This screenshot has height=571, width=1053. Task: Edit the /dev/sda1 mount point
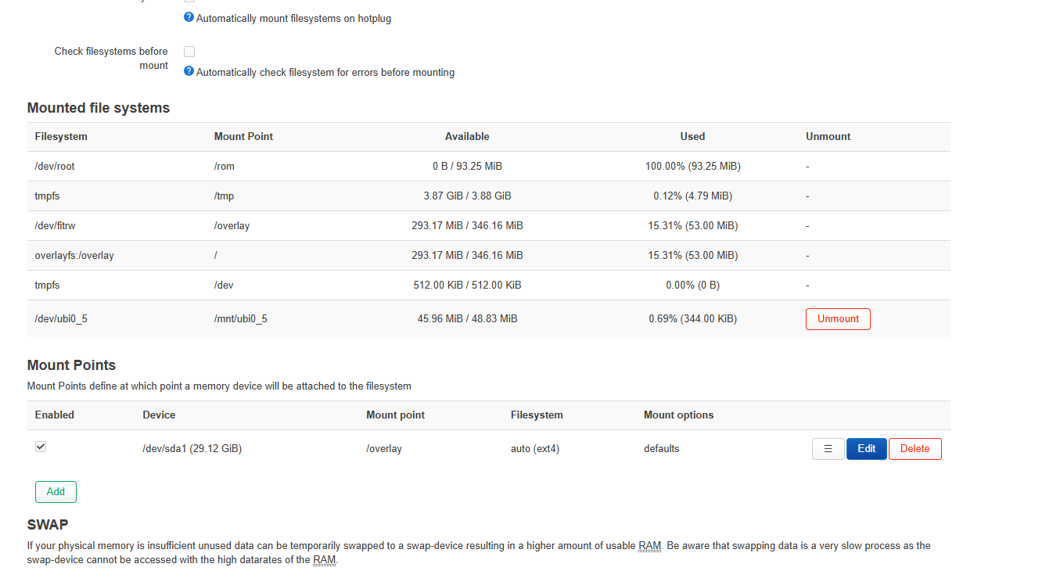[x=866, y=449]
